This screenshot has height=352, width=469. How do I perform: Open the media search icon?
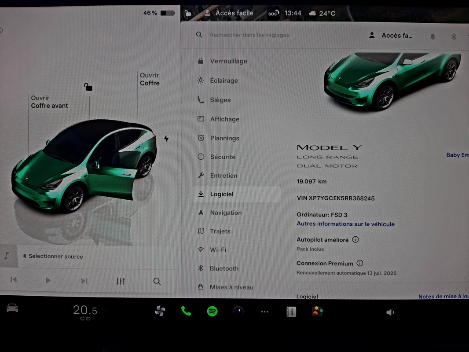click(157, 282)
